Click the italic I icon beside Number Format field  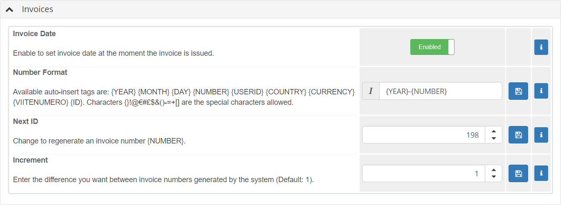point(371,91)
